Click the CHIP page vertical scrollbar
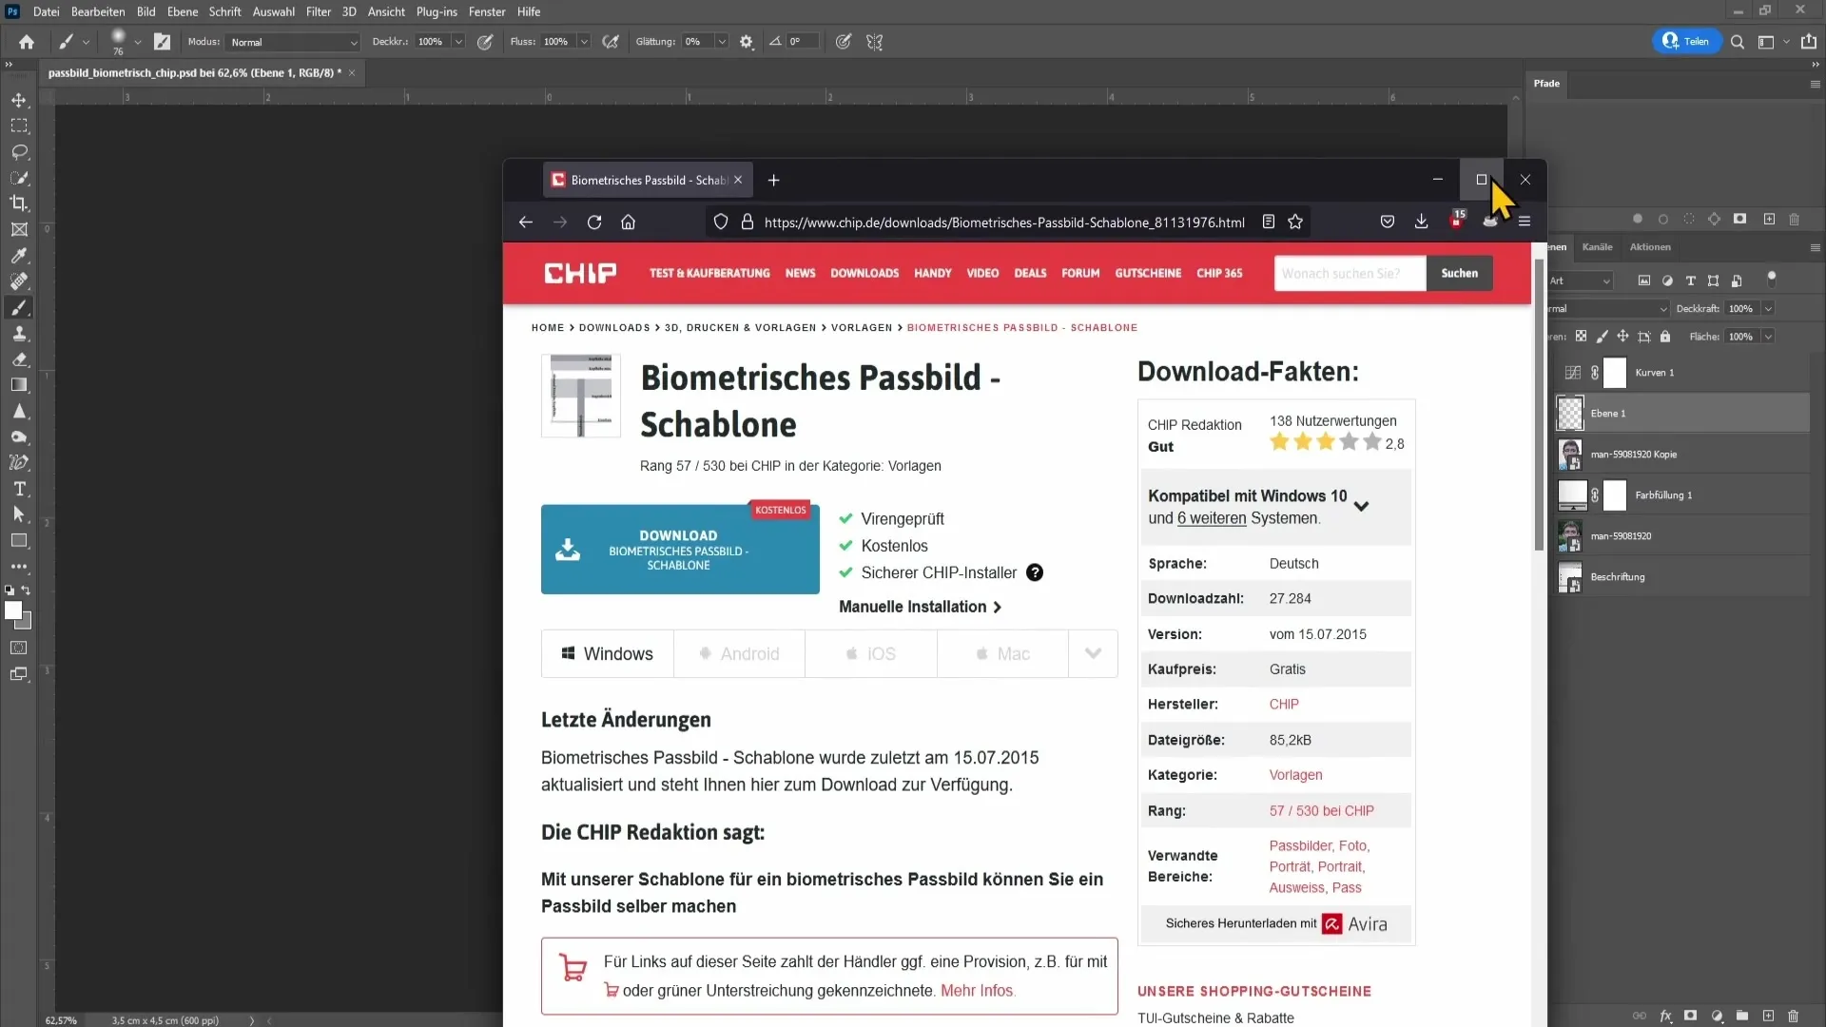The image size is (1826, 1027). [x=1539, y=404]
